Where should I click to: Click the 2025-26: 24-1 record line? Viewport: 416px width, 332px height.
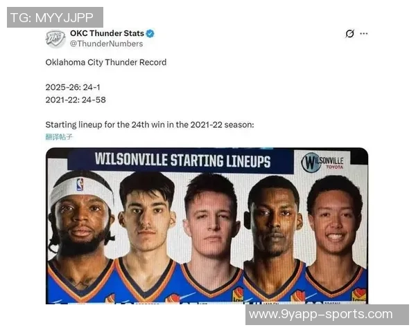(x=73, y=87)
